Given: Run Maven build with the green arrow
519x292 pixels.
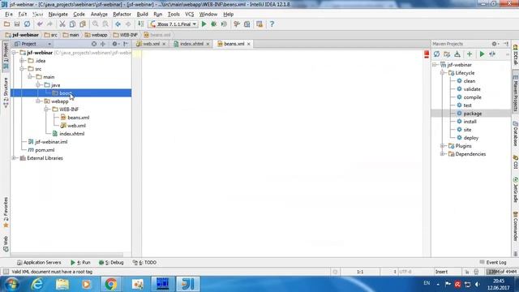Looking at the screenshot, I should 482,54.
